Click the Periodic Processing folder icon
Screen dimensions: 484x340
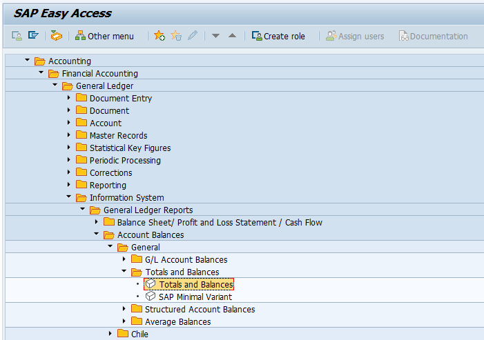[x=81, y=160]
